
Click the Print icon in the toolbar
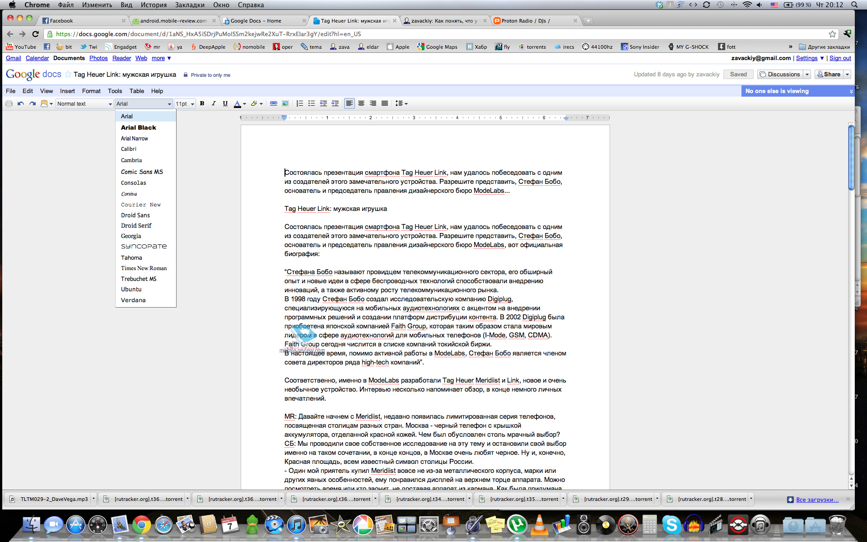tap(9, 103)
